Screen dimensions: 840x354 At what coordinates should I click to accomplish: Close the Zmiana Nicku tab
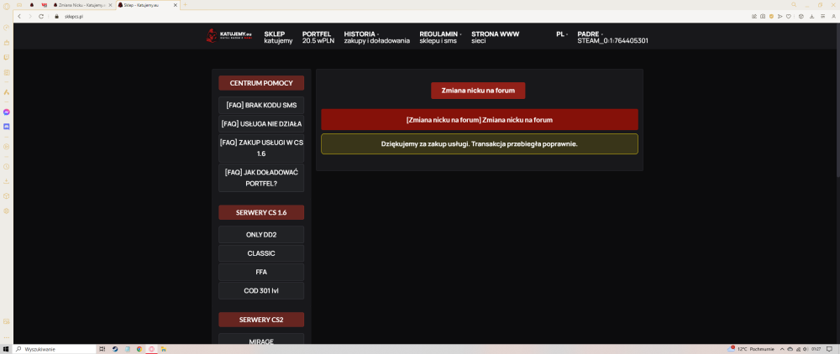click(x=110, y=4)
